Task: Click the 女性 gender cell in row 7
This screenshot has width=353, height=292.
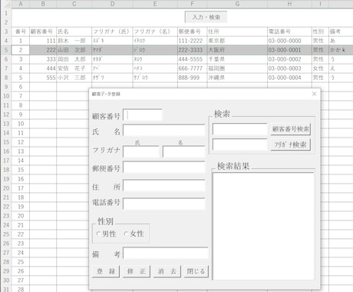Action: pos(320,68)
